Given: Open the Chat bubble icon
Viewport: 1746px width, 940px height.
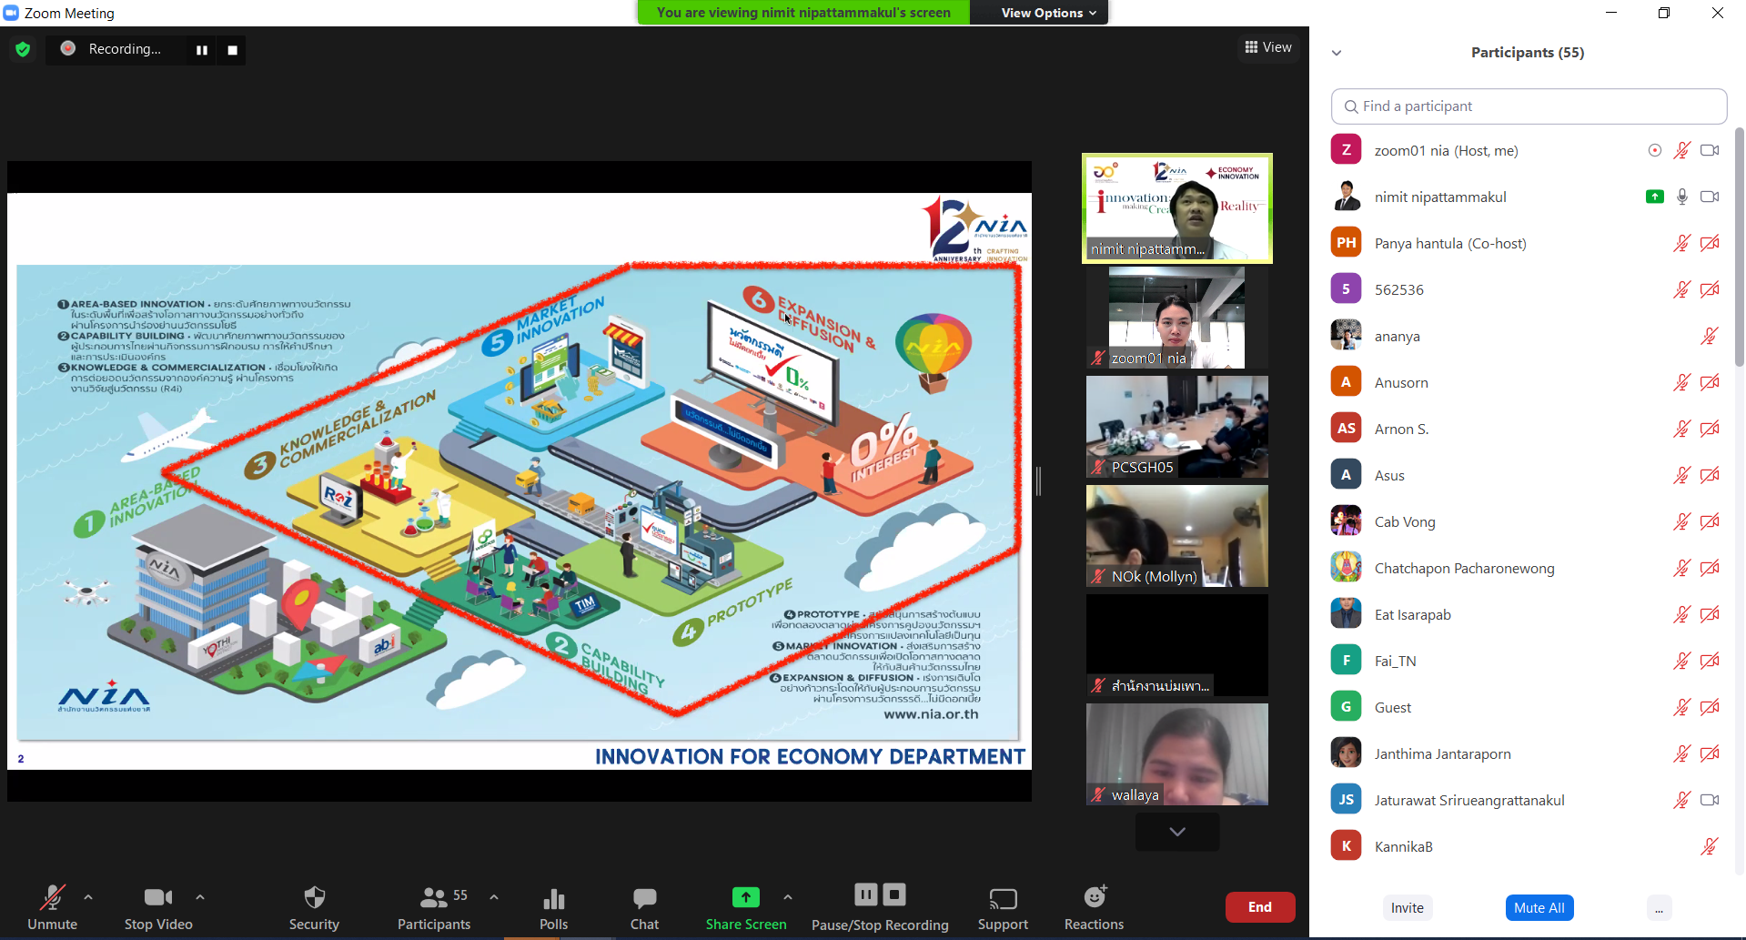Looking at the screenshot, I should (x=644, y=898).
